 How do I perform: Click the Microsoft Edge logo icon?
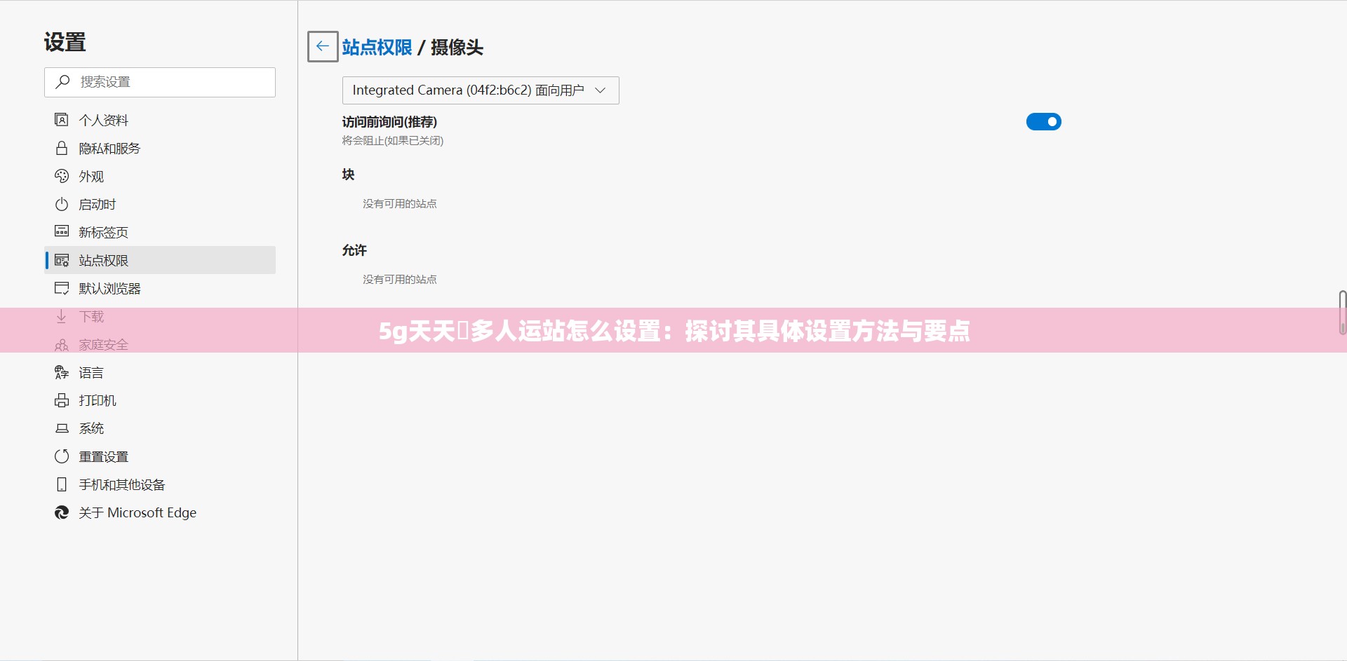(62, 512)
